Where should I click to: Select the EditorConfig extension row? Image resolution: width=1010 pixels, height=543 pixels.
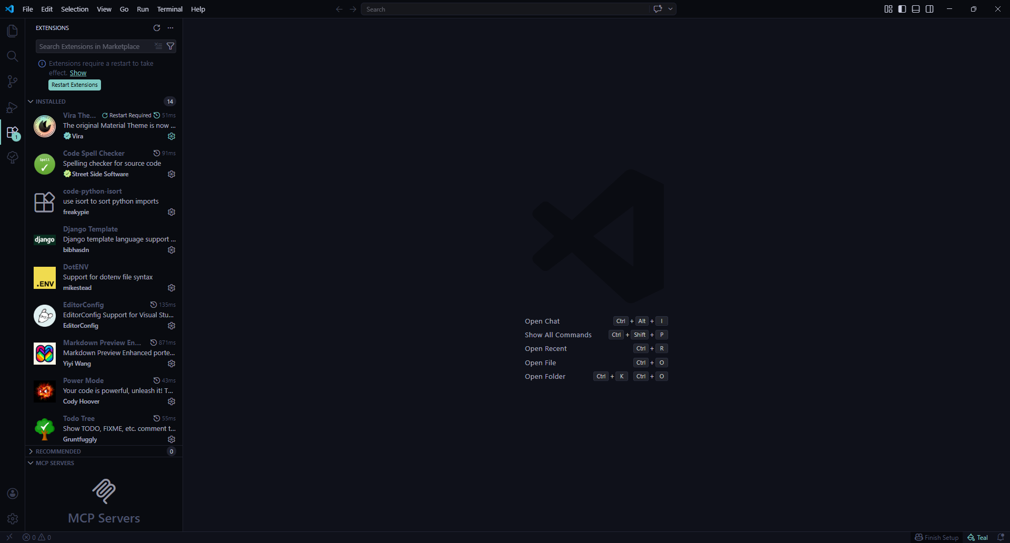pyautogui.click(x=104, y=315)
